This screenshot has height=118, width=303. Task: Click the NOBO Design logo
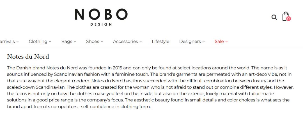[101, 17]
